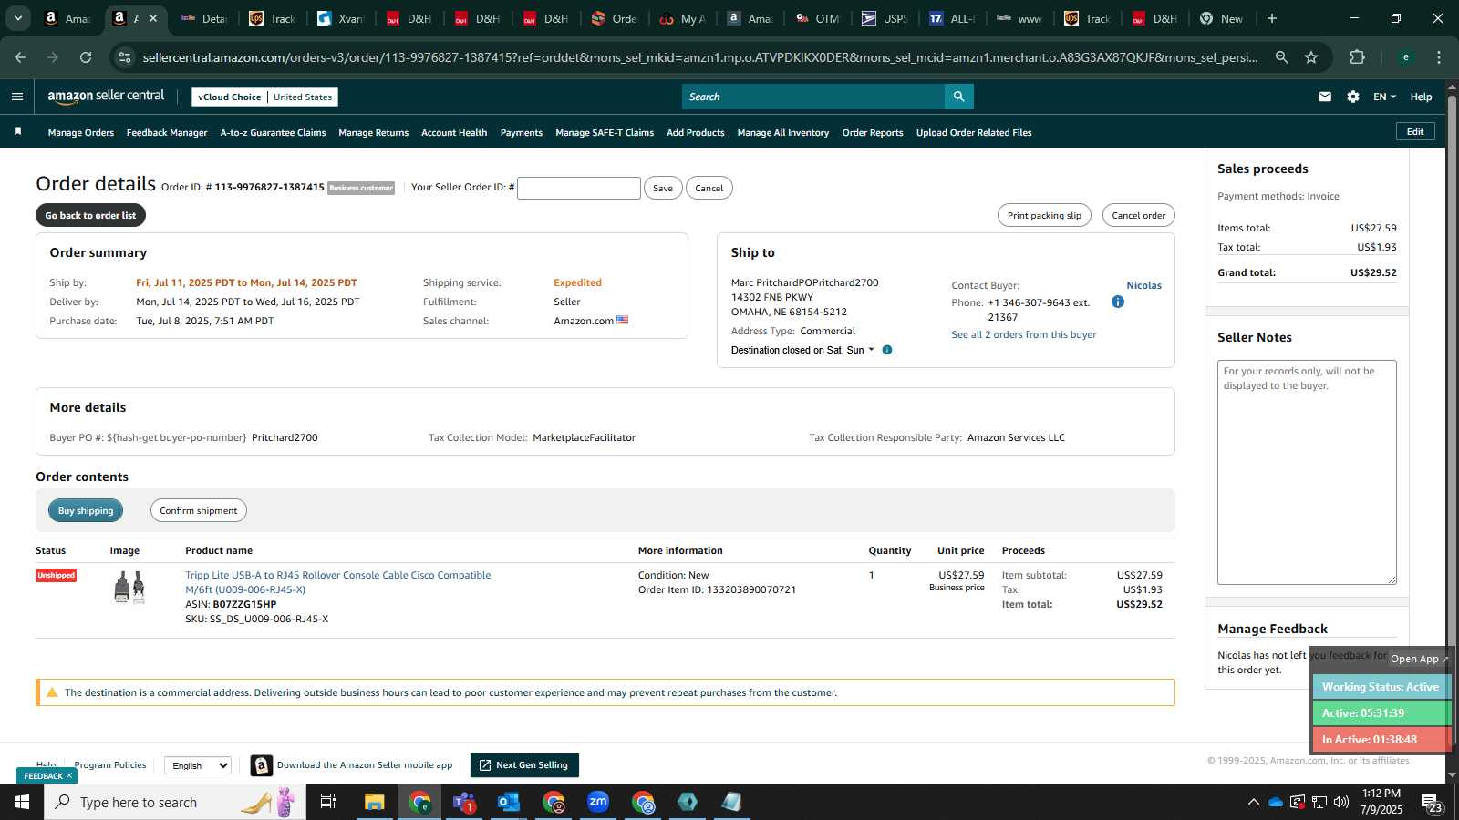Expand the Destination closed on Sat, Sun dropdown

pos(802,350)
